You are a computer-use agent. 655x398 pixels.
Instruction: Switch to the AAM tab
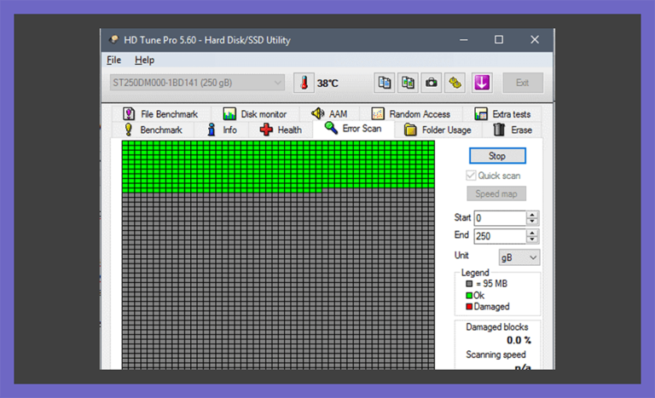coord(329,113)
